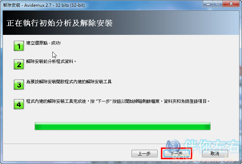The height and width of the screenshot is (164, 242).
Task: Go back with the 上一步 button
Action: pos(144,154)
